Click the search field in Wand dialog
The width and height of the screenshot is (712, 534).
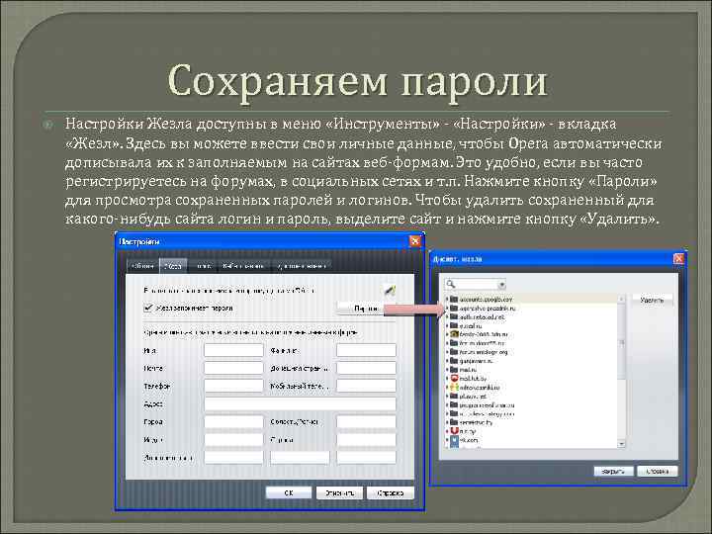(475, 285)
